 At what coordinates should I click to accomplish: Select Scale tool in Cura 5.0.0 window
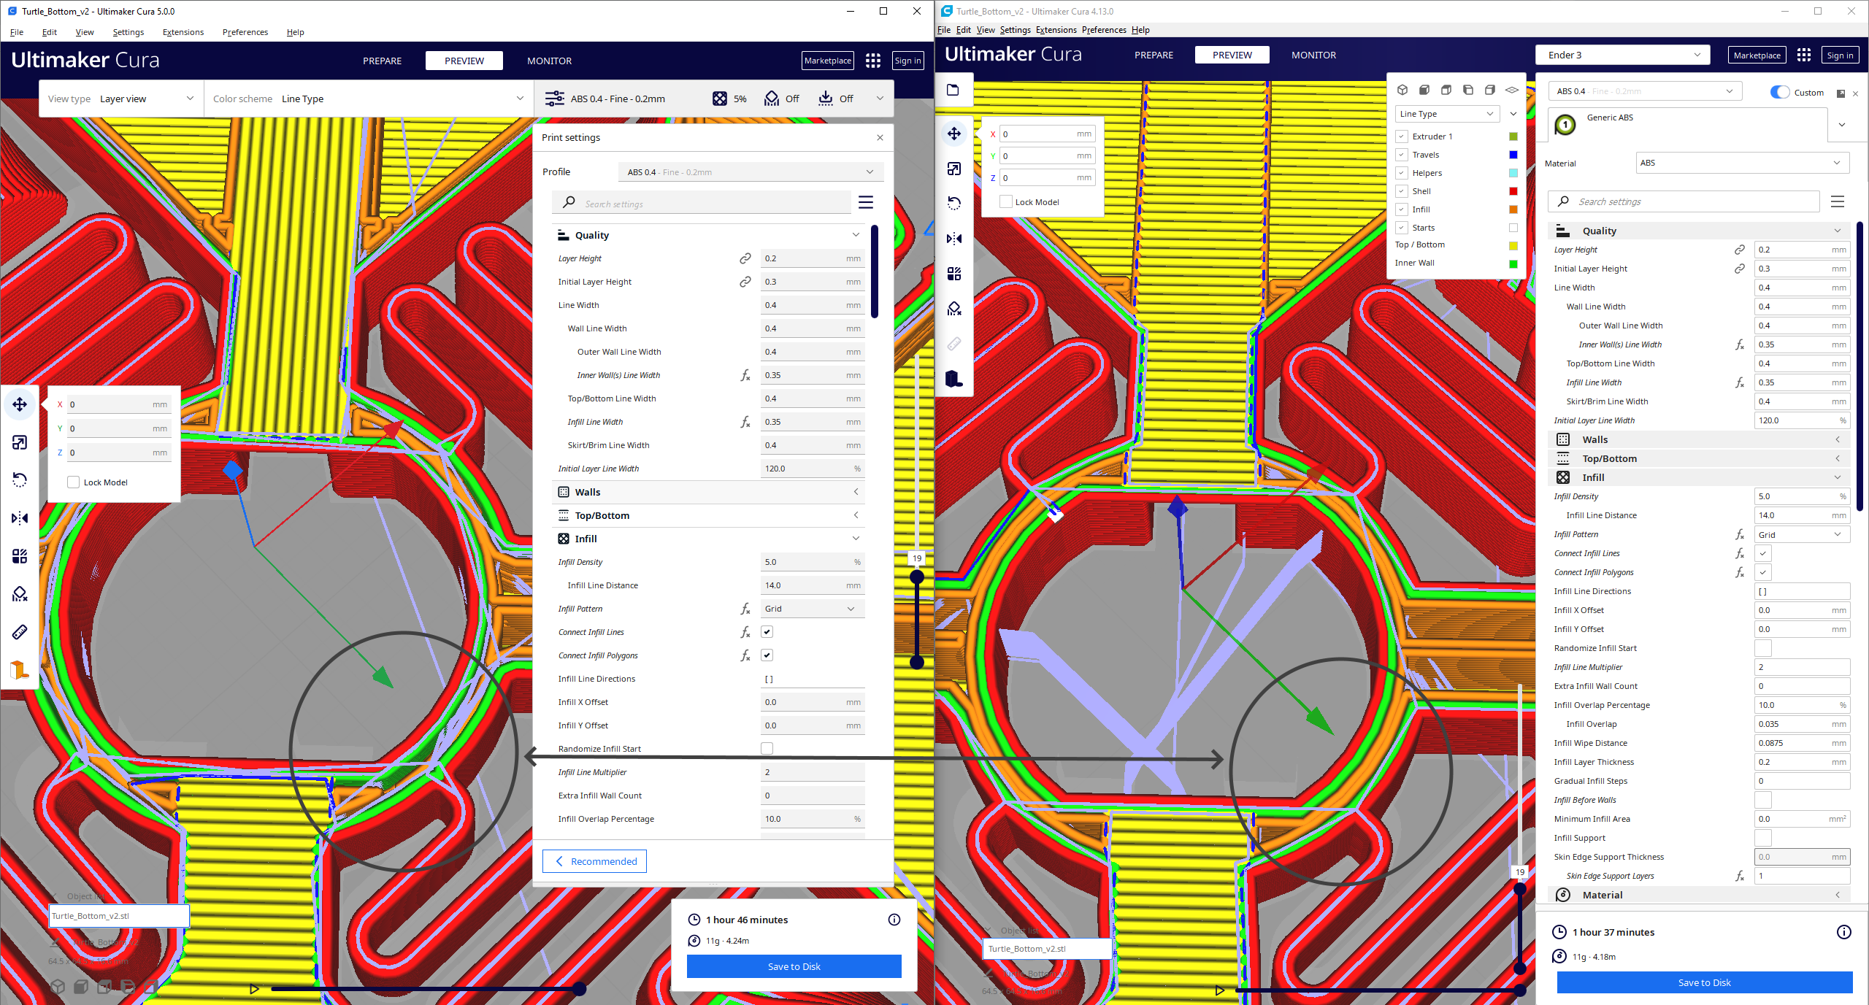click(x=20, y=442)
